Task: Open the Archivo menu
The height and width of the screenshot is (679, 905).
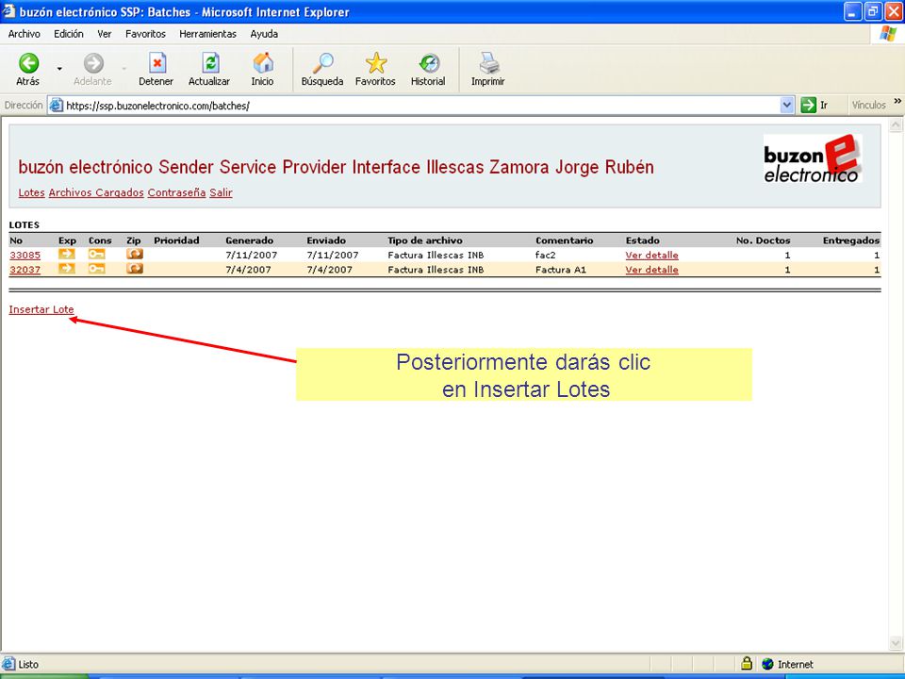Action: point(25,34)
